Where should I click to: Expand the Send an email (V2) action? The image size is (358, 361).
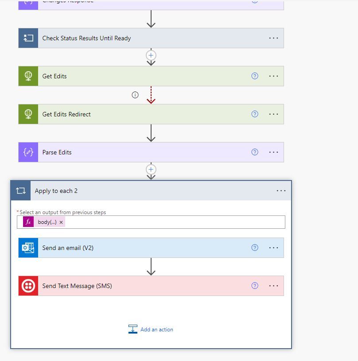(x=133, y=248)
